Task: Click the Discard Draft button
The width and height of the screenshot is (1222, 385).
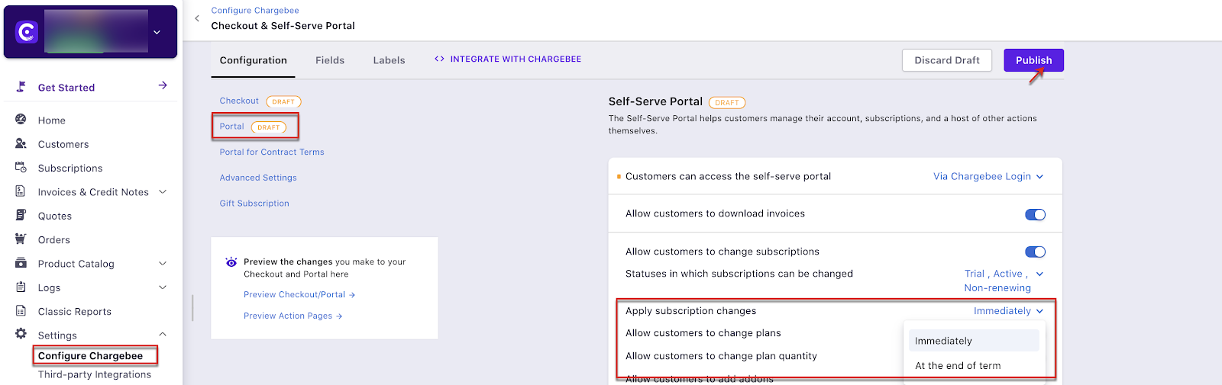Action: click(x=947, y=60)
